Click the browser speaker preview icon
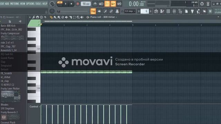 click(x=20, y=21)
